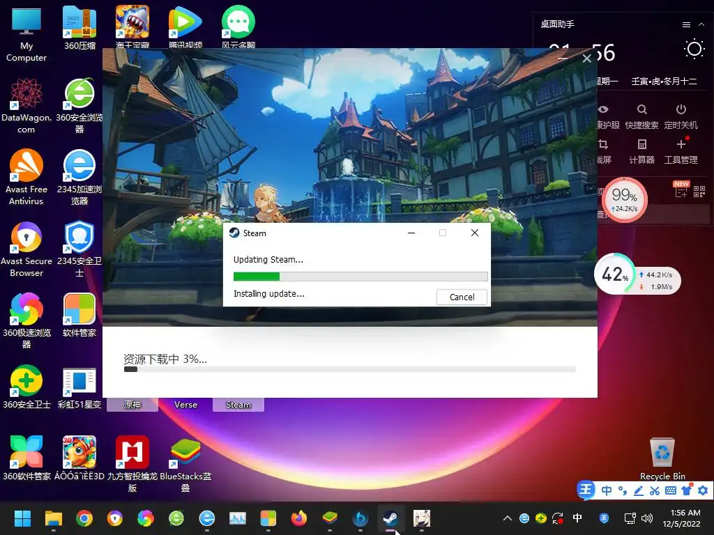Screen dimensions: 714x535
Task: Open Chrome from taskbar
Action: (84, 518)
